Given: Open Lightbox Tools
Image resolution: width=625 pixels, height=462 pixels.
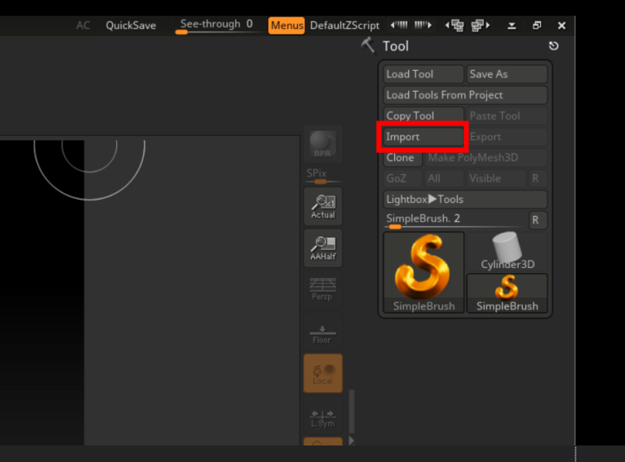Looking at the screenshot, I should pos(465,199).
